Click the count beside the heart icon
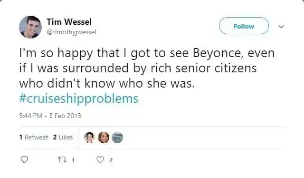This screenshot has height=178, width=304. tap(111, 160)
